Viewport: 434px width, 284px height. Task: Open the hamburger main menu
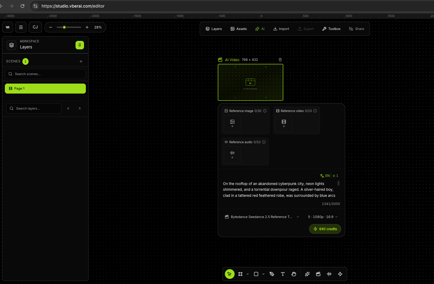[x=21, y=27]
